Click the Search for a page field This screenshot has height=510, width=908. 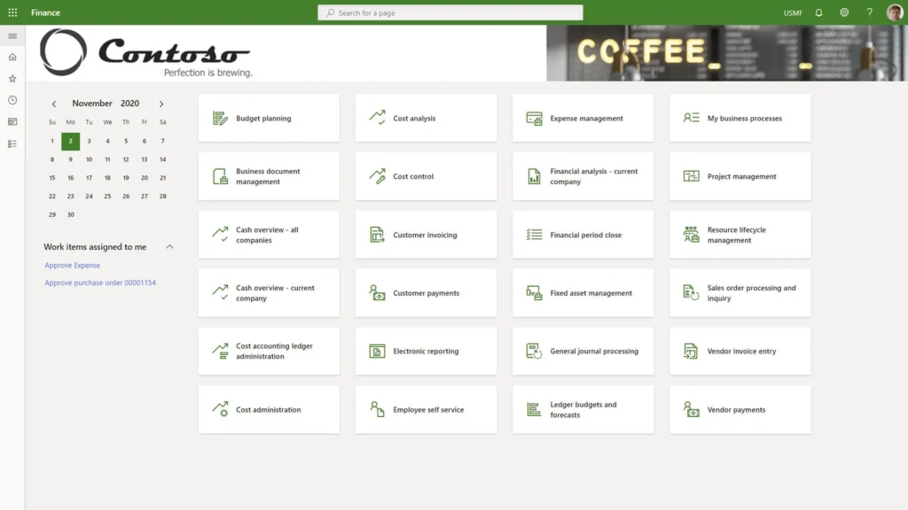[x=450, y=12]
